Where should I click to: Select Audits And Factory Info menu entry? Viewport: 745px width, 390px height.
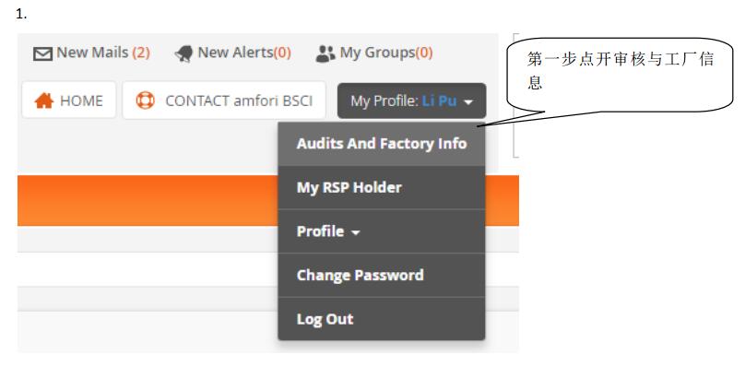pyautogui.click(x=382, y=144)
